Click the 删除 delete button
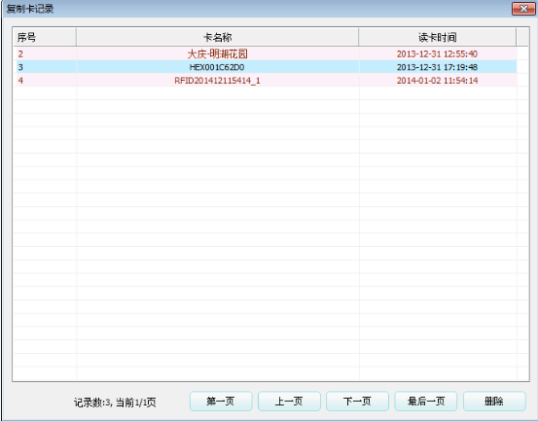 494,401
